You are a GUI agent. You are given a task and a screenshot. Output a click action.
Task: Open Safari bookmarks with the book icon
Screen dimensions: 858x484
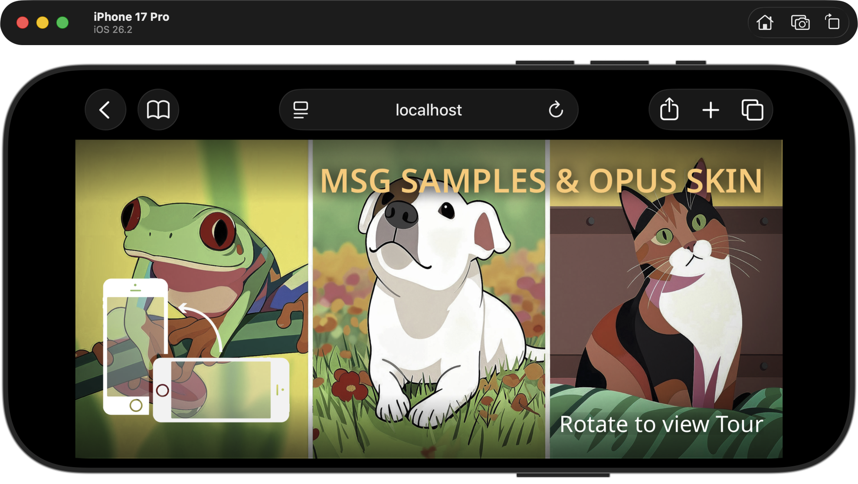tap(158, 110)
